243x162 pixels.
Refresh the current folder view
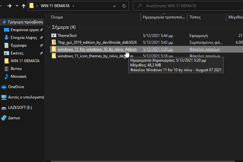point(124,6)
